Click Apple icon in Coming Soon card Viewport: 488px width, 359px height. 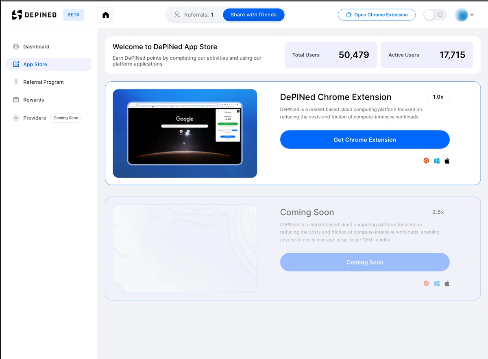coord(447,284)
